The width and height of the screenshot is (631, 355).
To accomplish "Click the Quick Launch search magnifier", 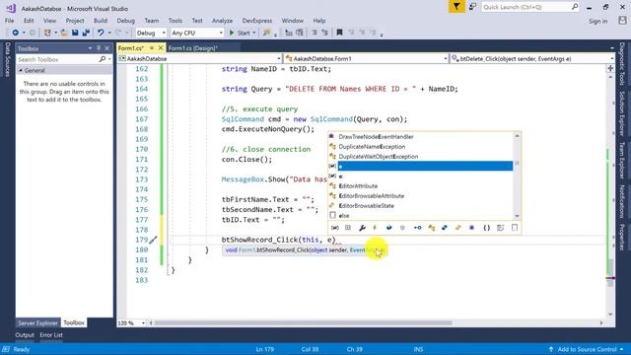I will 575,7.
